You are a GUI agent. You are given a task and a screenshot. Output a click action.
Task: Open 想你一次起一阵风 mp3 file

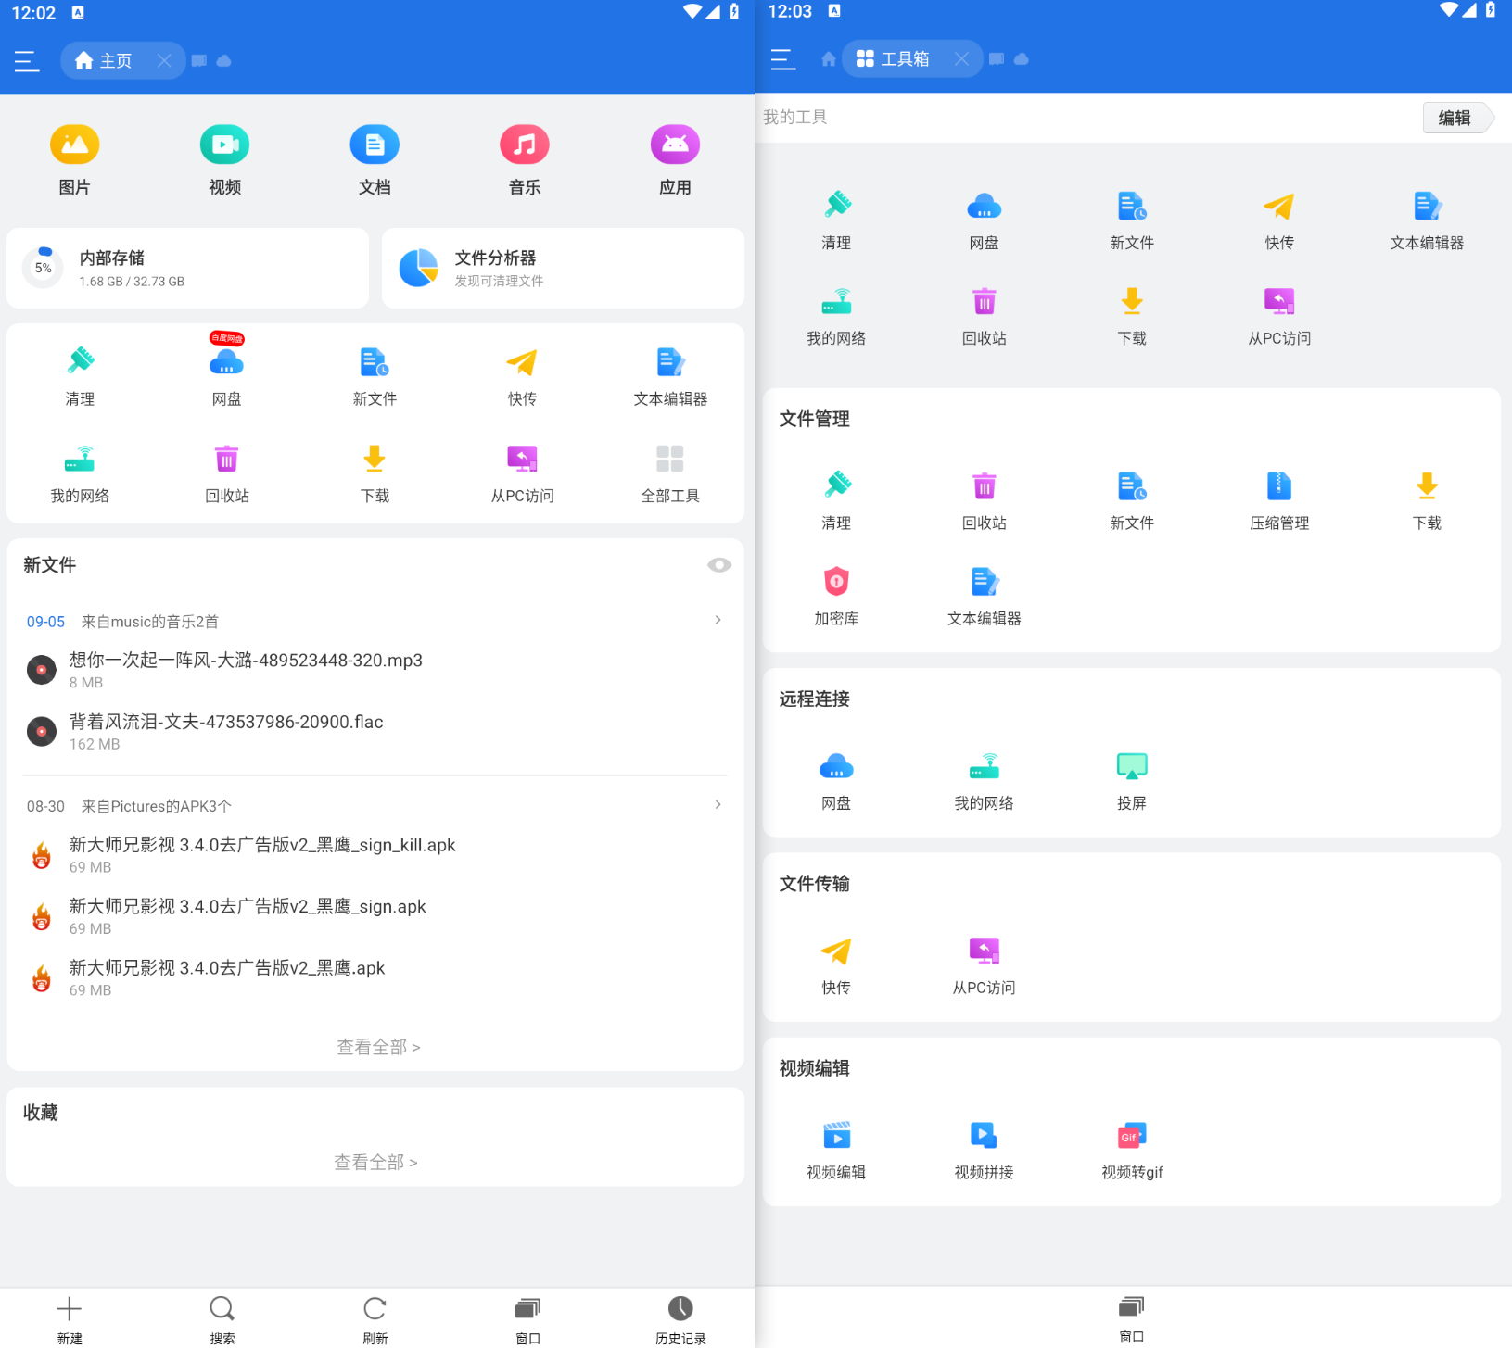375,670
